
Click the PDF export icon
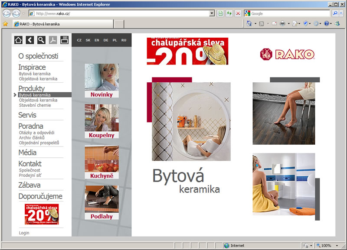click(x=53, y=40)
